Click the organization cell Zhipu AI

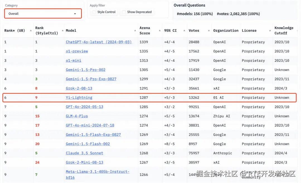[222, 116]
